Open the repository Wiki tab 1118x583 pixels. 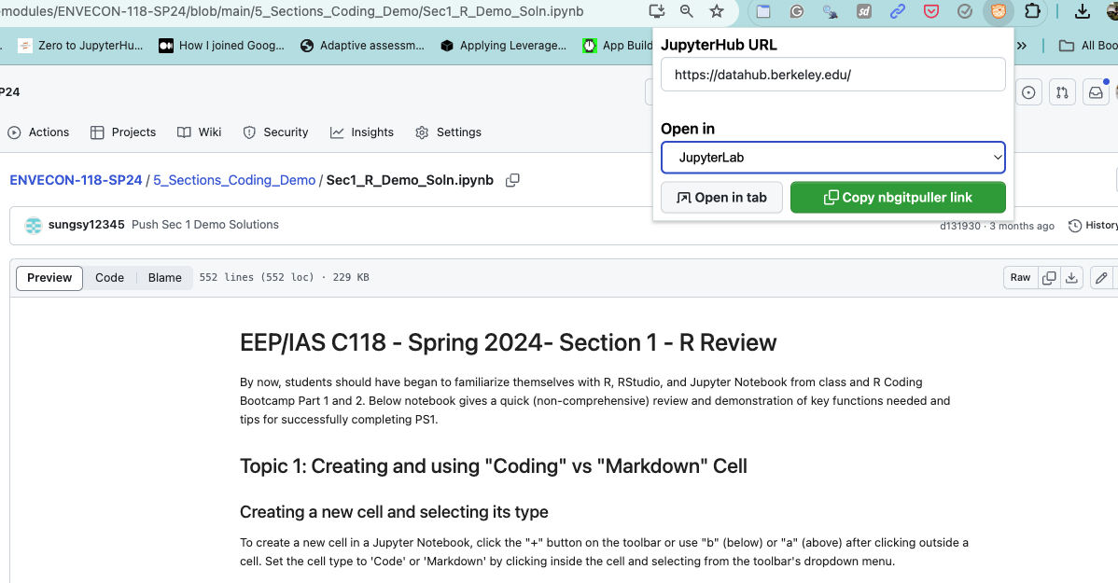pyautogui.click(x=200, y=132)
